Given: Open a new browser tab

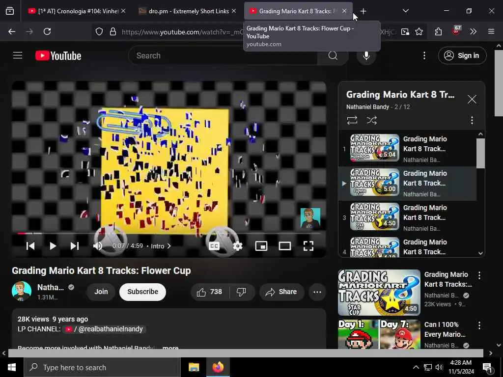Looking at the screenshot, I should pos(363,11).
